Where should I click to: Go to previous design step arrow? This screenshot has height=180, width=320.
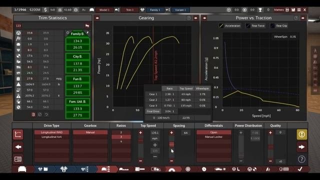tap(18, 147)
